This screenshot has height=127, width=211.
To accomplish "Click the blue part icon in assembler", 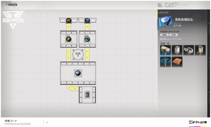I will coord(78,73).
